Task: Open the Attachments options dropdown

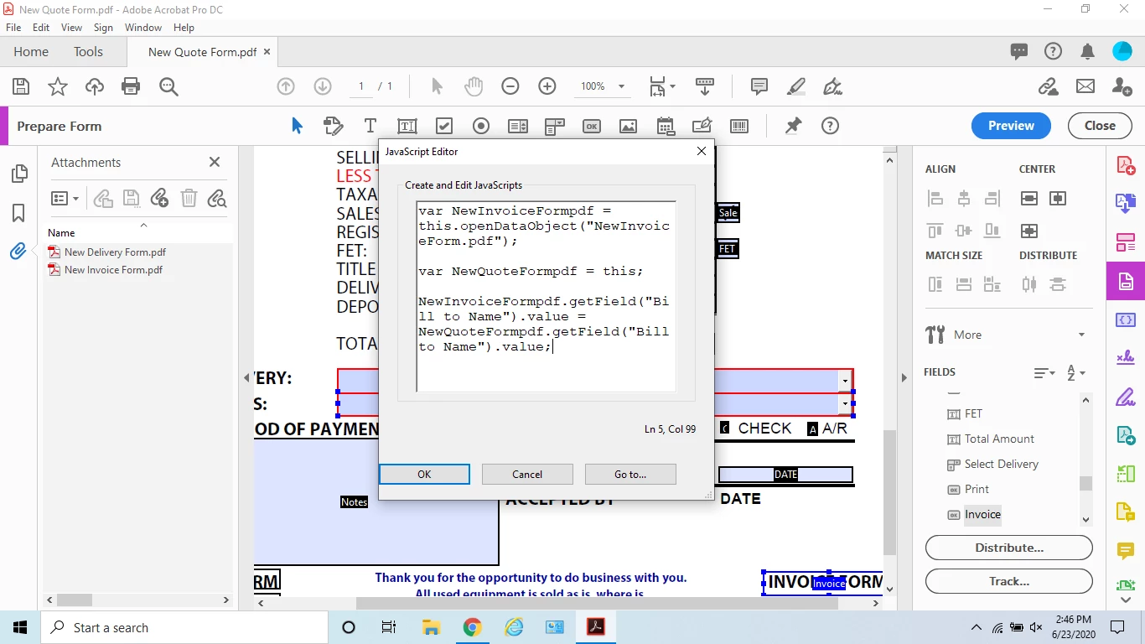Action: point(65,199)
